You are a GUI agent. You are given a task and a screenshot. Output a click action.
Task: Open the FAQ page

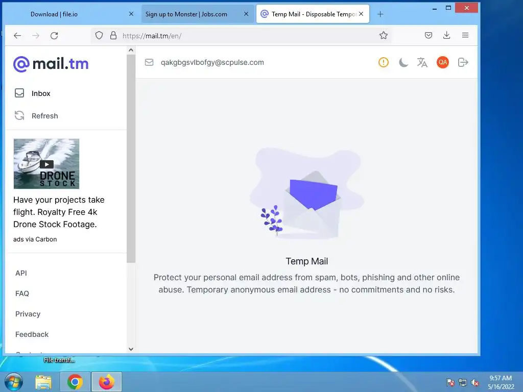pos(22,293)
